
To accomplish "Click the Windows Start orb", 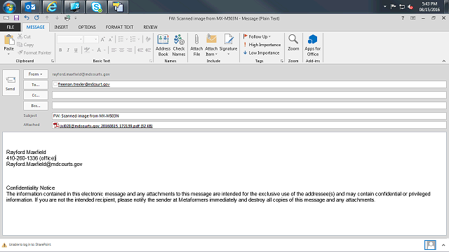I will tap(9, 7).
